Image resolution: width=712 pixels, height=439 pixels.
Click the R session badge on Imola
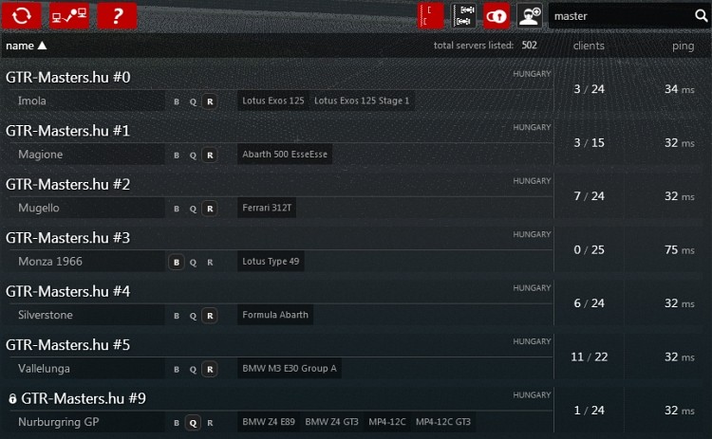pyautogui.click(x=210, y=101)
